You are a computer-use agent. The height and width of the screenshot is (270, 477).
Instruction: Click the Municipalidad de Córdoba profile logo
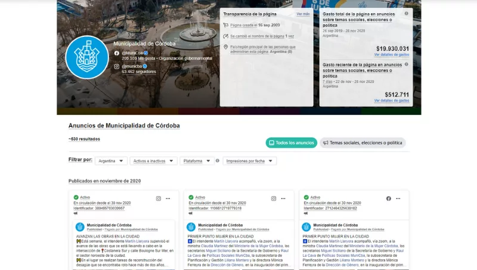point(87,57)
